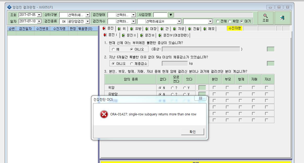Click the red error icon in dialog

pos(104,114)
